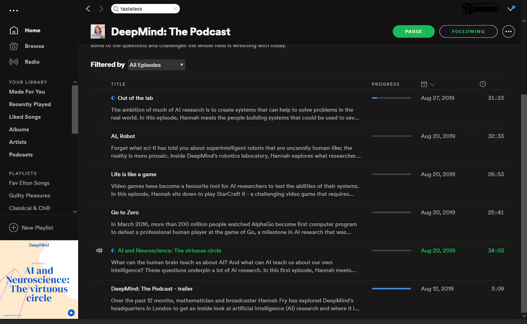Open the Fav Elton Songs playlist

click(29, 183)
